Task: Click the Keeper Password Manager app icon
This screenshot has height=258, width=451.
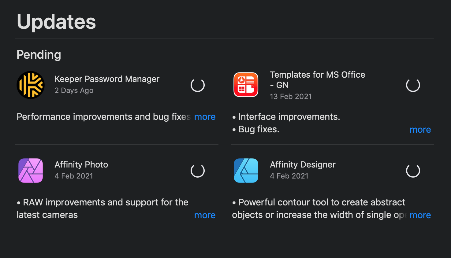Action: point(31,85)
